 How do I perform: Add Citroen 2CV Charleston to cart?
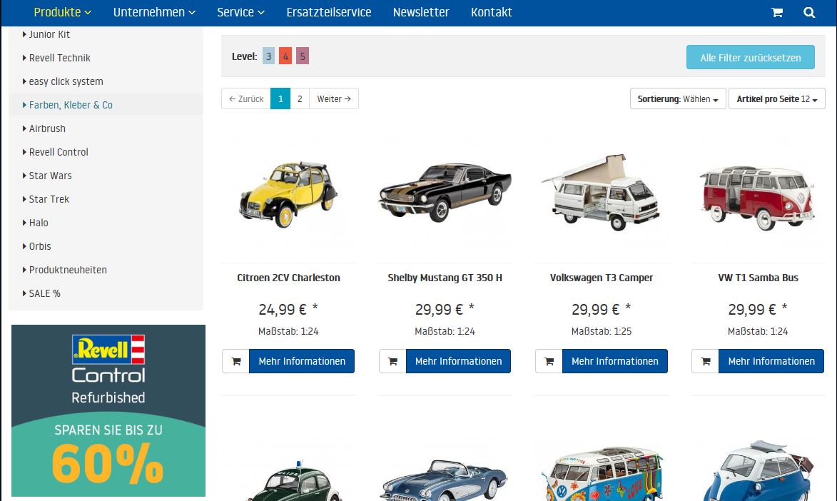point(235,361)
